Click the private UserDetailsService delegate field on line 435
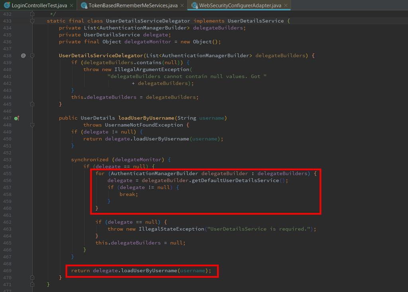The width and height of the screenshot is (408, 292). click(115, 35)
